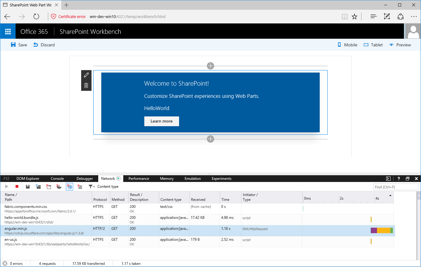Click the Office 365 link
This screenshot has width=421, height=267.
[x=34, y=31]
